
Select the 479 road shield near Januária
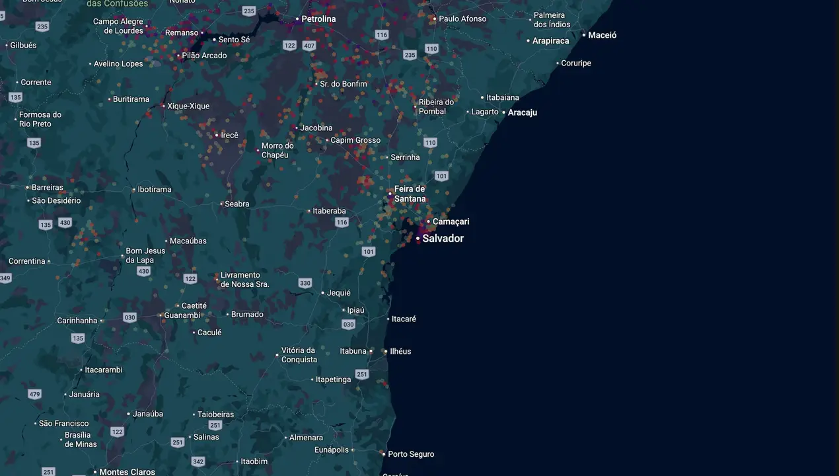tap(35, 394)
